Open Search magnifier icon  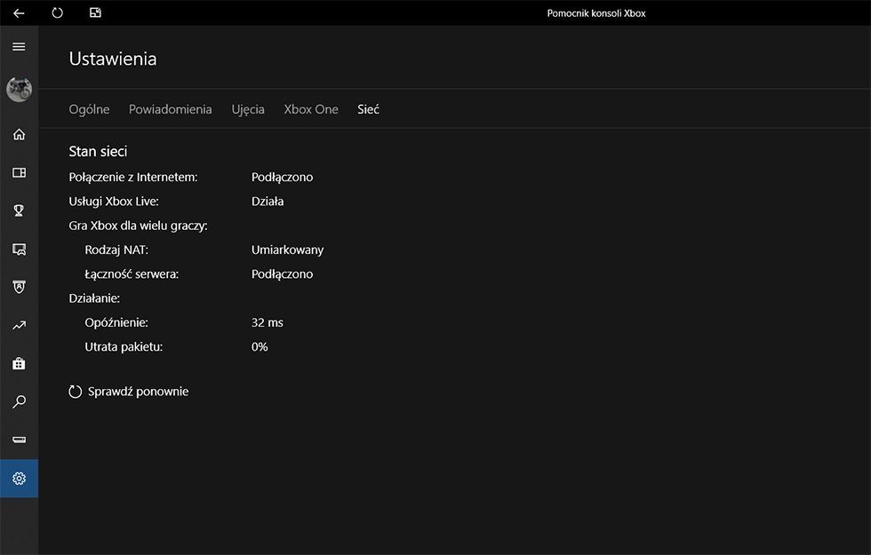[19, 402]
